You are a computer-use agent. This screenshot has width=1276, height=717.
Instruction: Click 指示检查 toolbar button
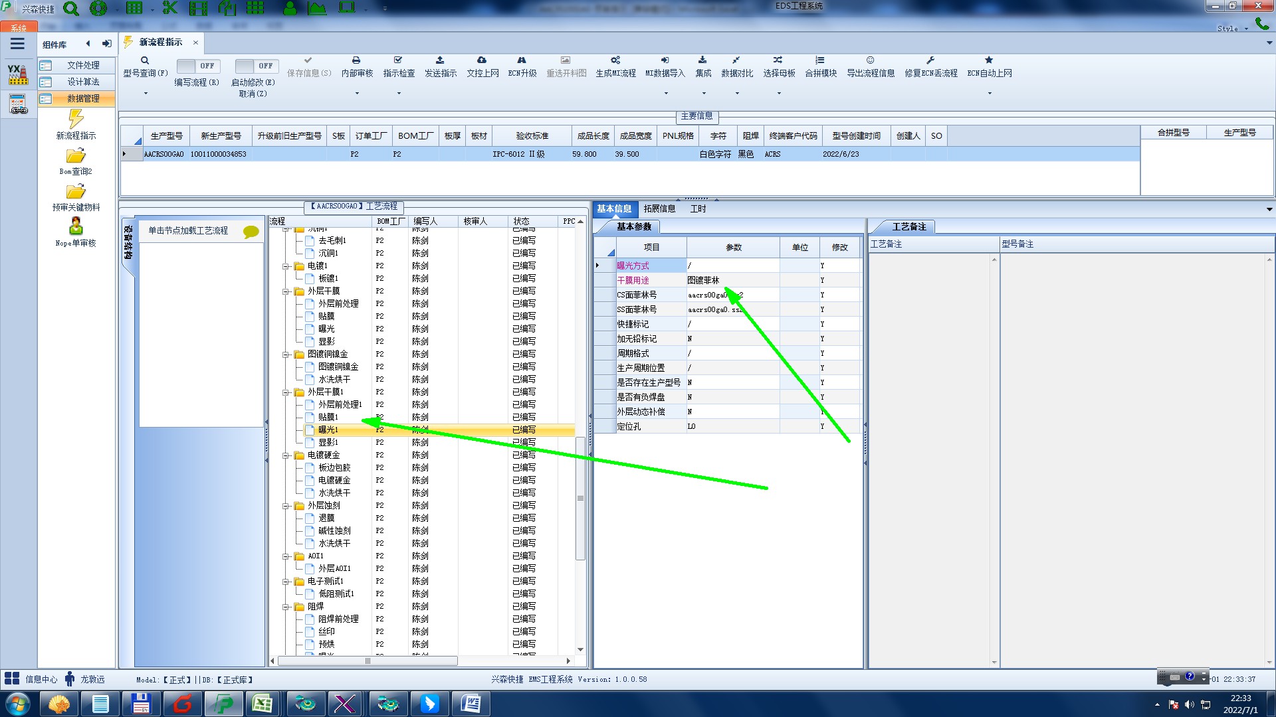(x=399, y=66)
